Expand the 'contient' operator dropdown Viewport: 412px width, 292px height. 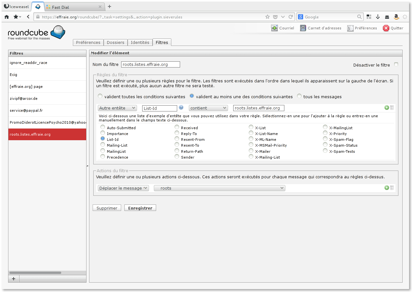[208, 108]
